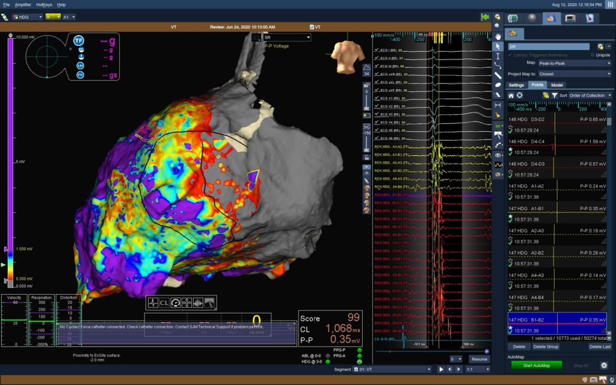Open AutoMap settings gear
The image size is (616, 385).
[604, 365]
